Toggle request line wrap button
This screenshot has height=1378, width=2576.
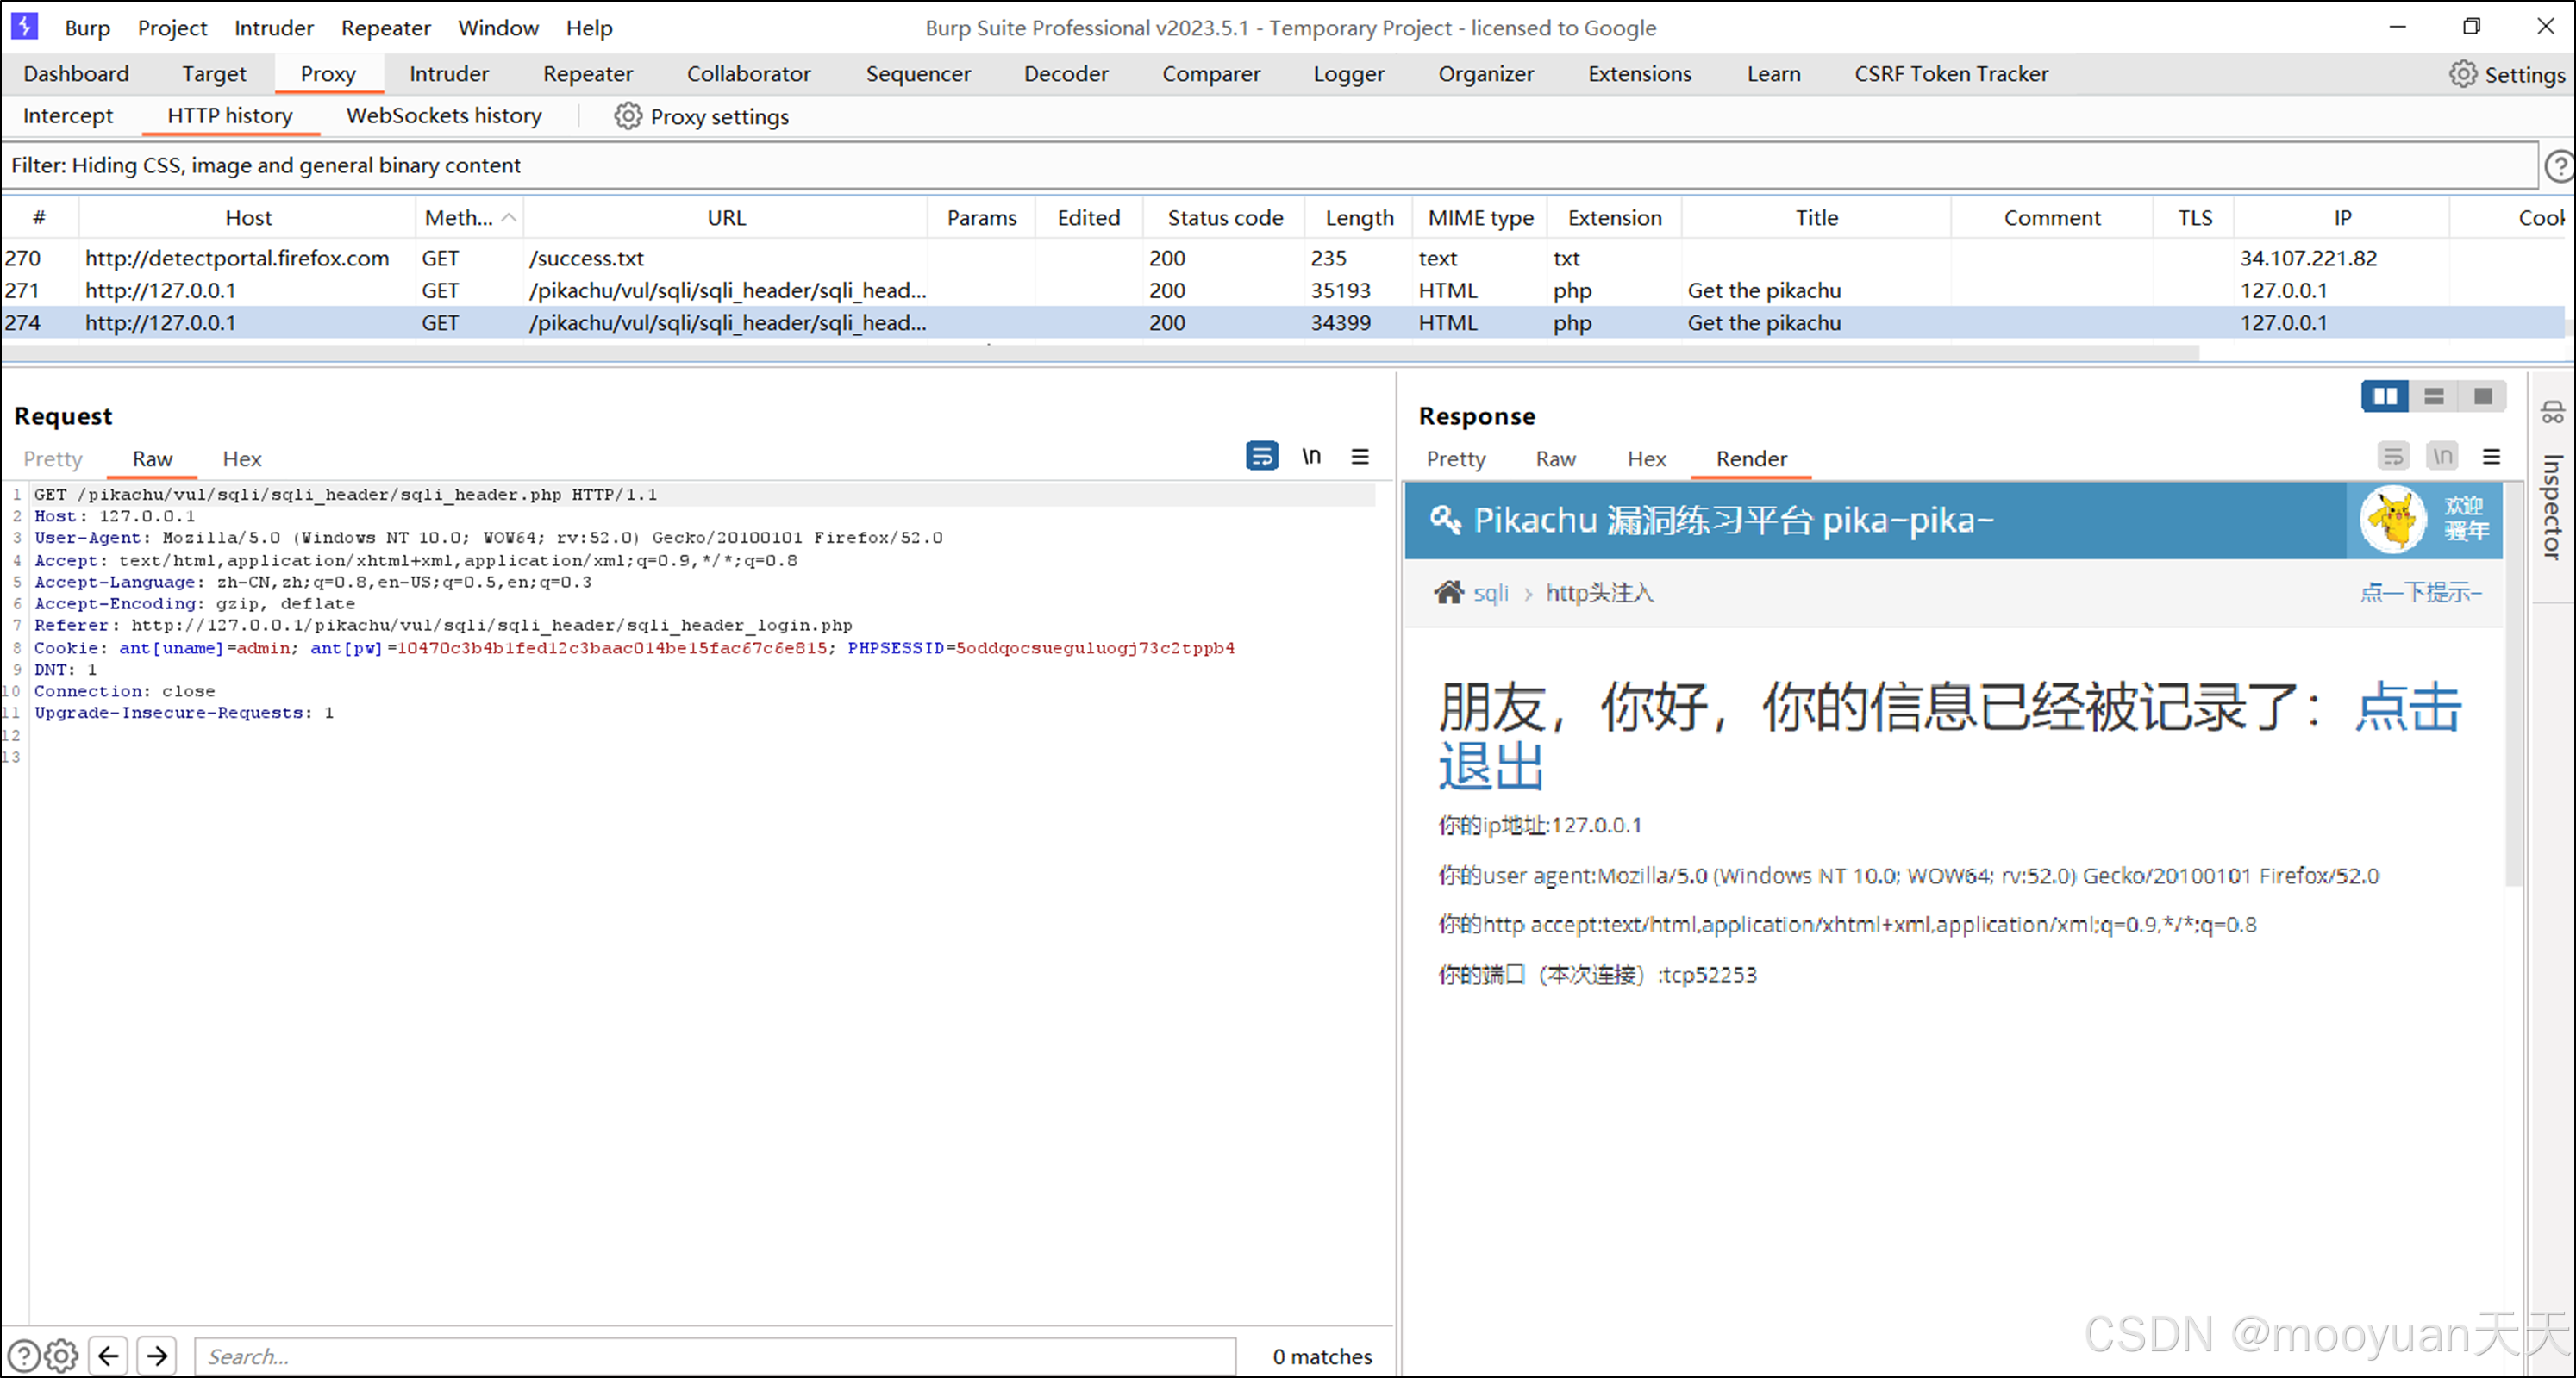[1261, 457]
